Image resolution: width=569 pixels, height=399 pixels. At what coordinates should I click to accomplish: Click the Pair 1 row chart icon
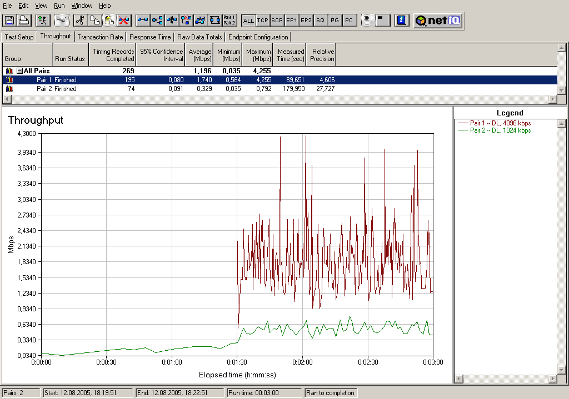9,80
